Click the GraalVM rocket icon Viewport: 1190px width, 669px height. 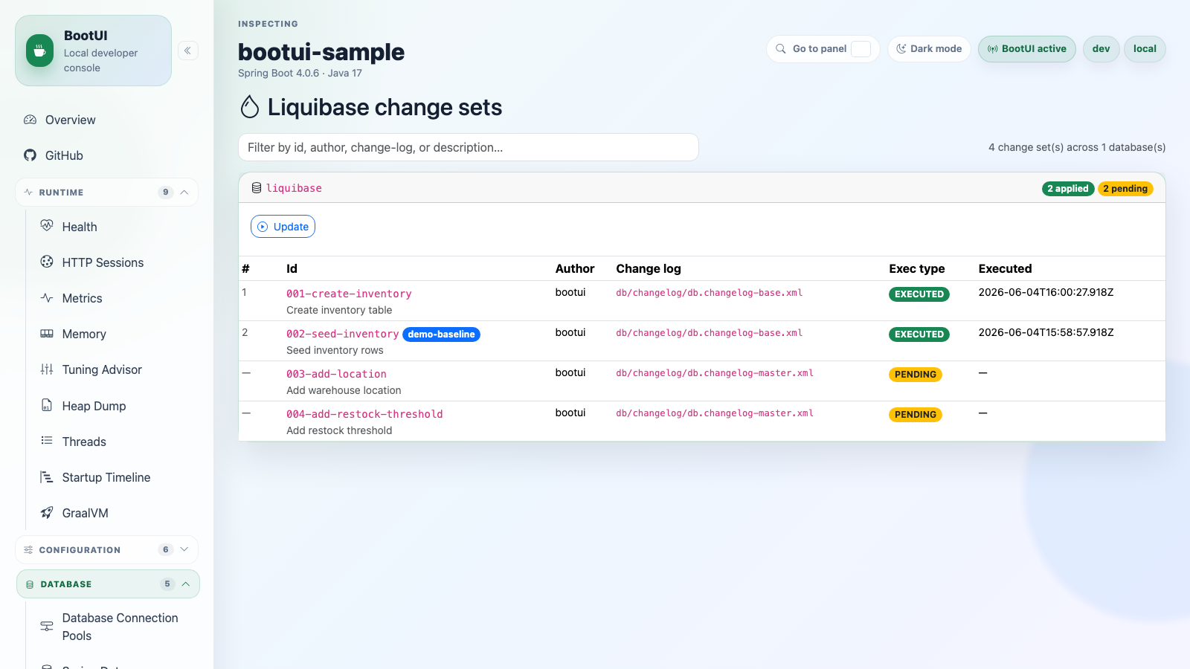point(47,512)
